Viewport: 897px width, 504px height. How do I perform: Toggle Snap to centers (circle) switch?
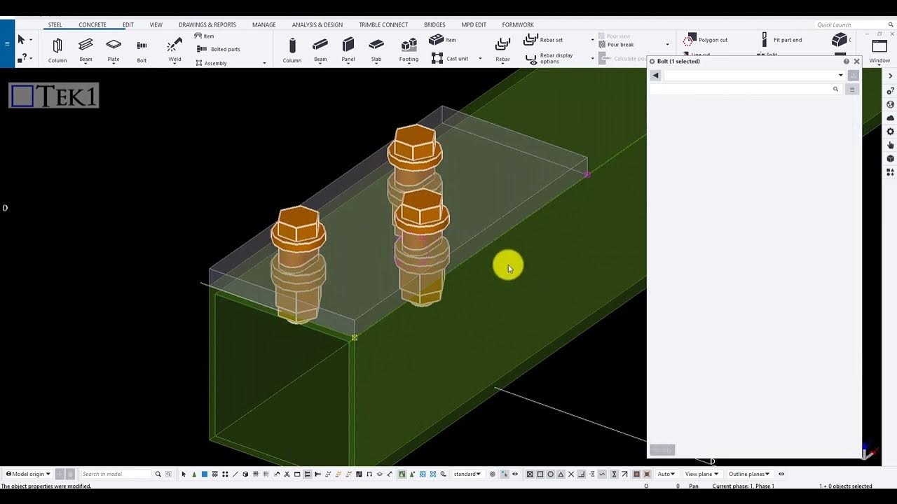click(x=550, y=474)
